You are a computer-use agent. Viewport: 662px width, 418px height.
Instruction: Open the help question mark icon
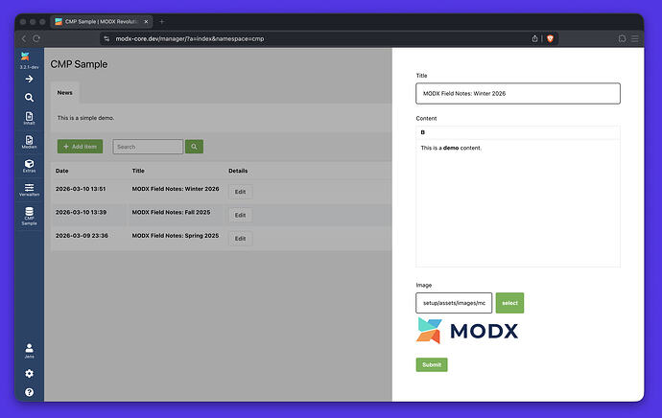29,392
